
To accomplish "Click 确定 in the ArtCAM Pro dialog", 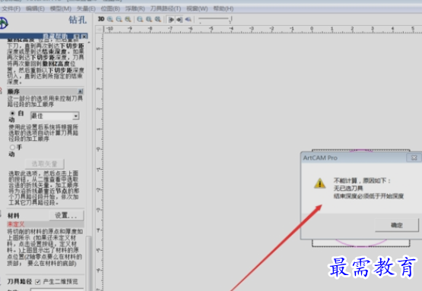I will click(397, 225).
